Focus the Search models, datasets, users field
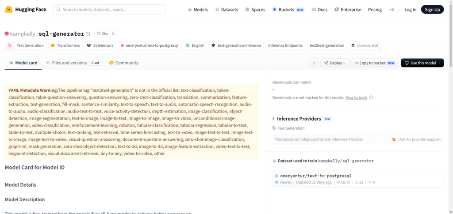This screenshot has height=214, width=453. click(x=110, y=10)
